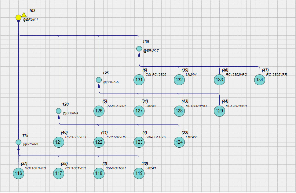Viewport: 296px width, 193px height.
Task: Click node circle 134
Action: 260,80
